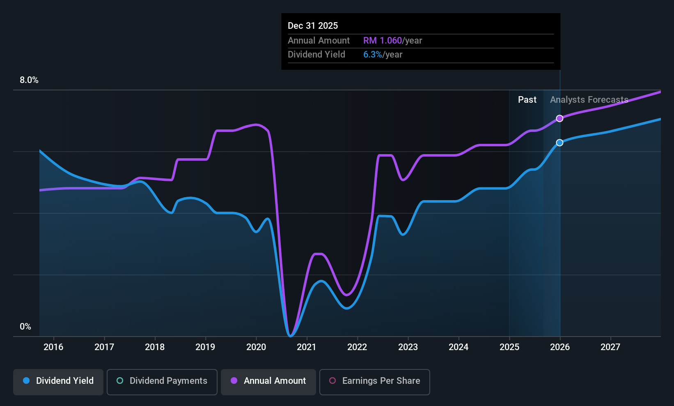Click the tooltip's Dividend Yield row label
The image size is (674, 406).
(x=316, y=55)
